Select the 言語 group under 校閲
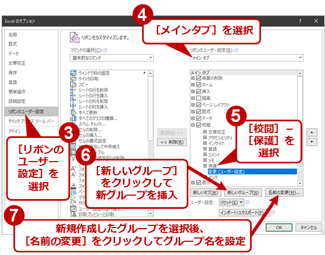 tap(213, 149)
